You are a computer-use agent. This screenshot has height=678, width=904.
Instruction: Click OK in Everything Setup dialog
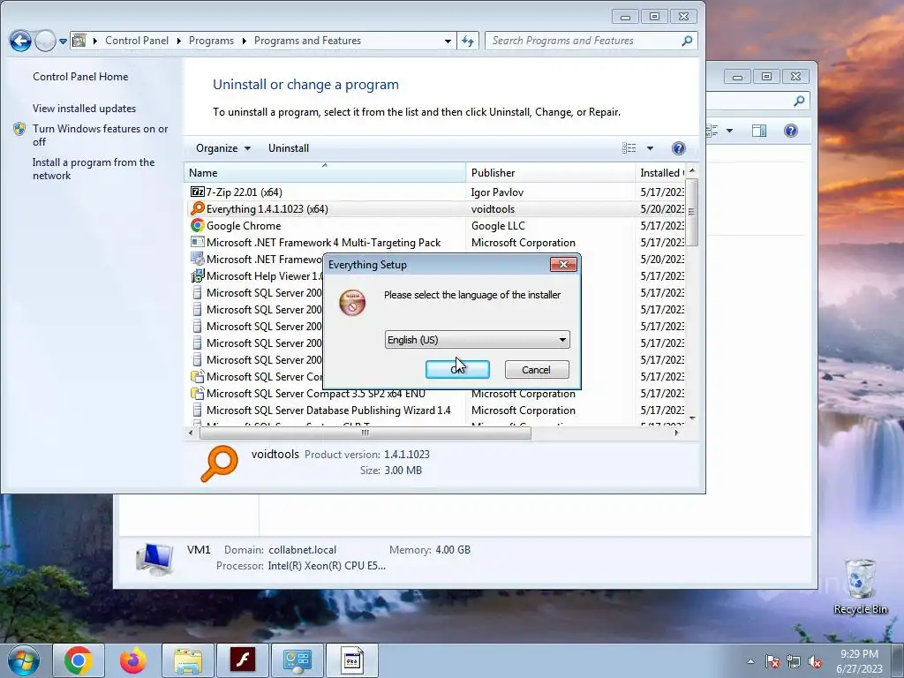(458, 370)
